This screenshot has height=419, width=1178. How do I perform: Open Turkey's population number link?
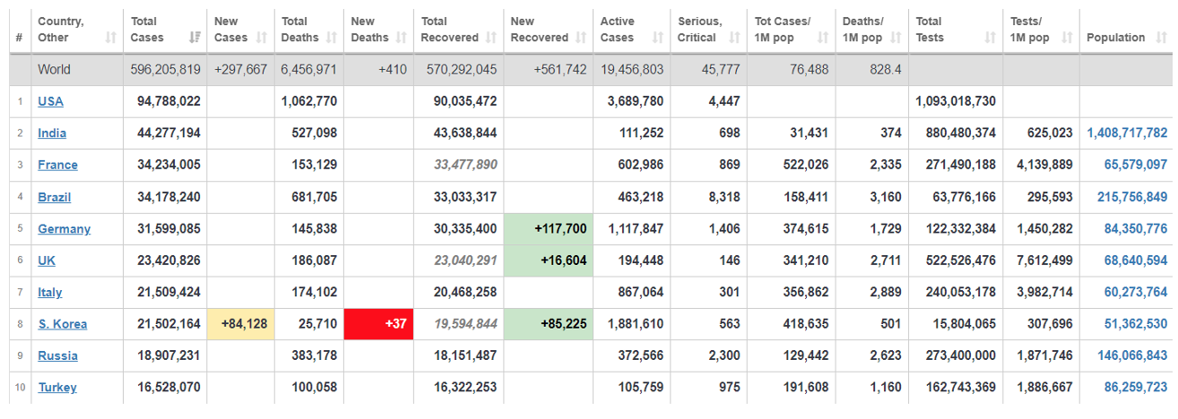pyautogui.click(x=1132, y=388)
